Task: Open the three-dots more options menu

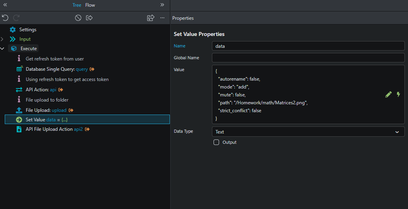Action: (162, 18)
